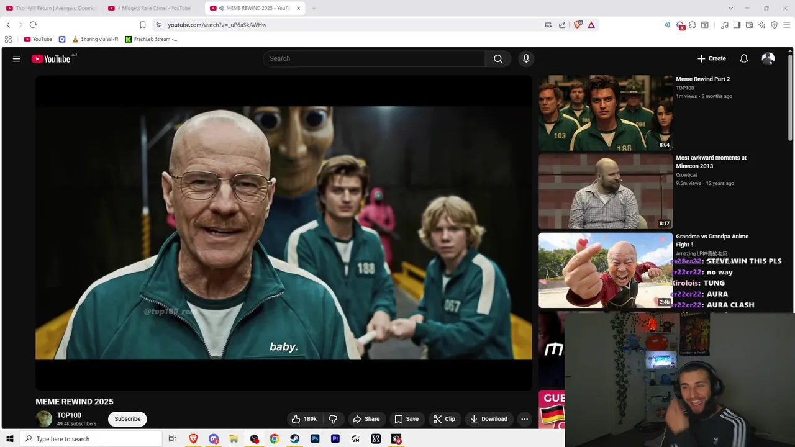Switch to the 'Thor Will Return' tab

51,8
